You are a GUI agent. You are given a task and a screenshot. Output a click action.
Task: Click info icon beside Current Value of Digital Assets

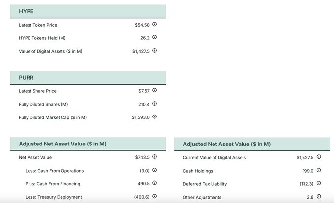pos(319,157)
